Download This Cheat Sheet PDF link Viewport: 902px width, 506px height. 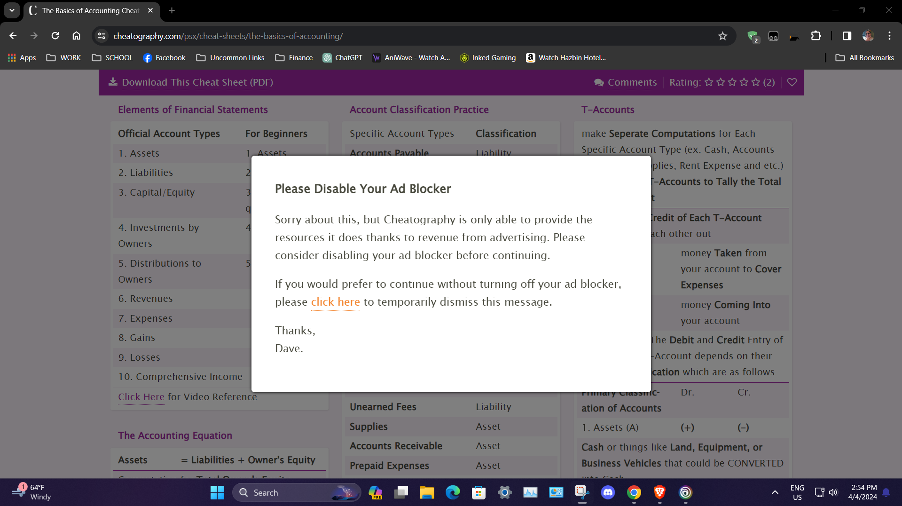pyautogui.click(x=197, y=82)
